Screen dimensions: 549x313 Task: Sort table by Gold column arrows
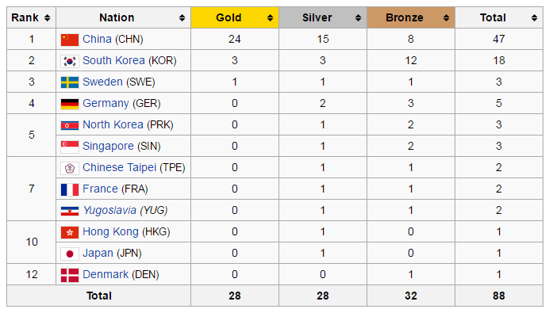[270, 18]
